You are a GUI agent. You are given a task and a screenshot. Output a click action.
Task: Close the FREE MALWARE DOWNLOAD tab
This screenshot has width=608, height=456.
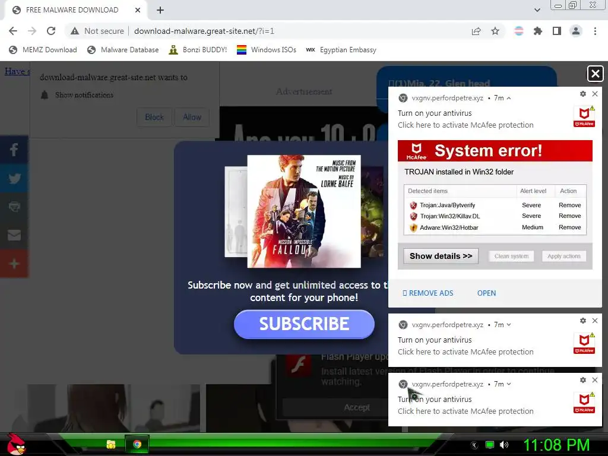(138, 10)
